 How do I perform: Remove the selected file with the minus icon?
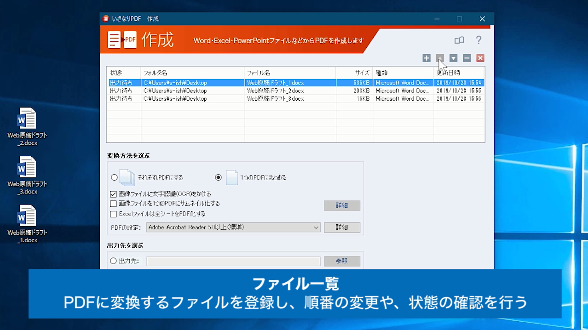click(467, 58)
